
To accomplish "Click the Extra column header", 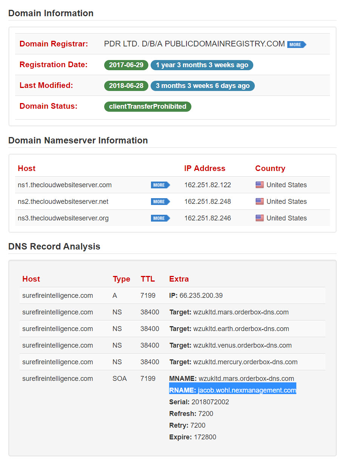I will pyautogui.click(x=179, y=279).
